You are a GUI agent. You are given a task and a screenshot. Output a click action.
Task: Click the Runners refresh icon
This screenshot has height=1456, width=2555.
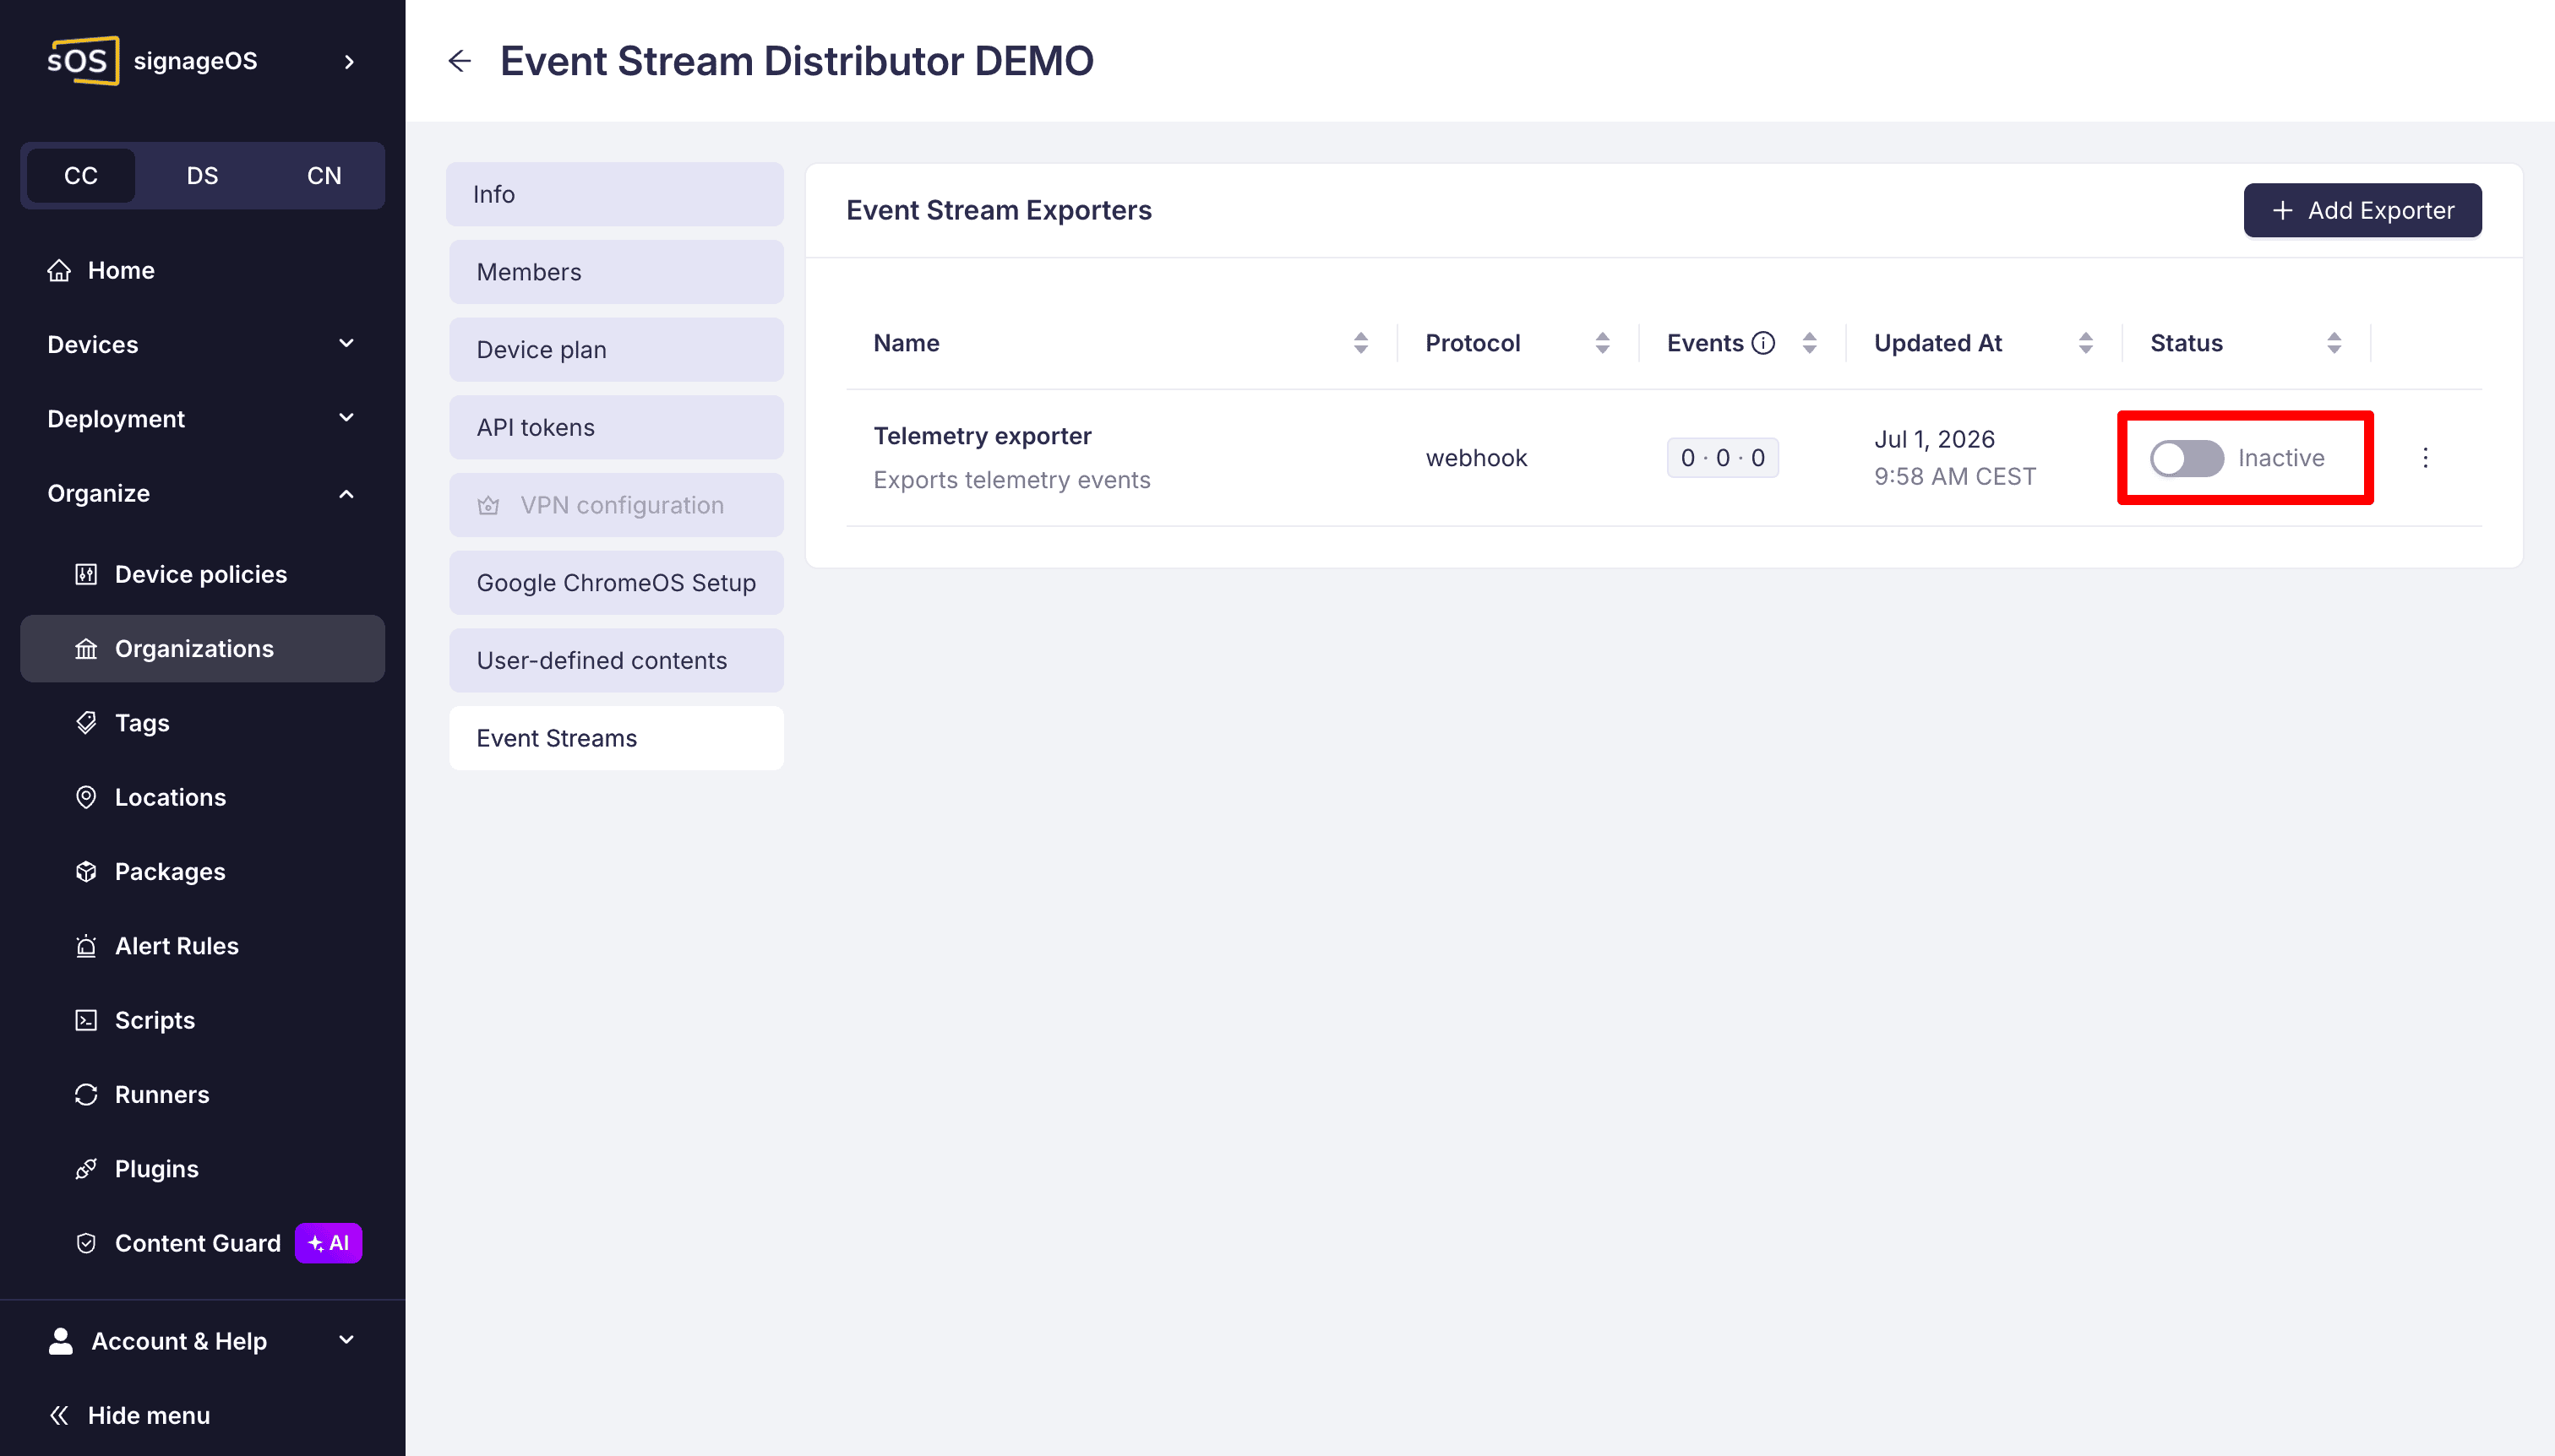tap(86, 1094)
